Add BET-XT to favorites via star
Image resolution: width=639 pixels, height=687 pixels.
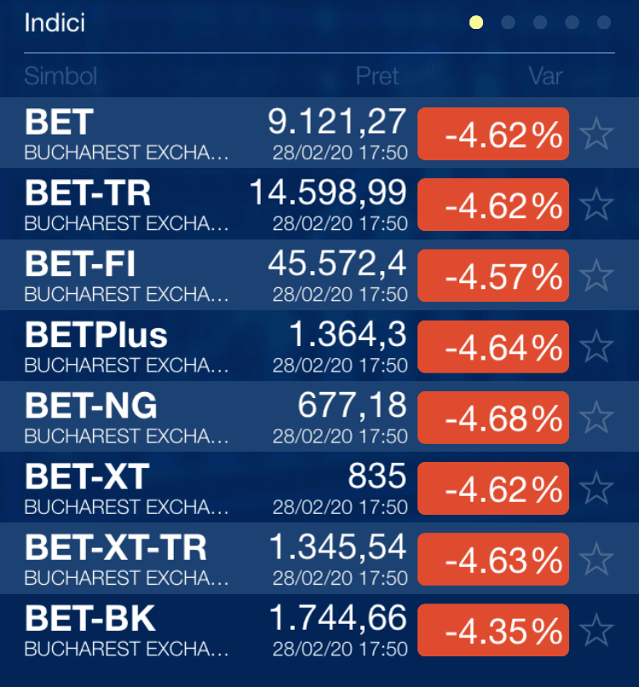click(596, 488)
